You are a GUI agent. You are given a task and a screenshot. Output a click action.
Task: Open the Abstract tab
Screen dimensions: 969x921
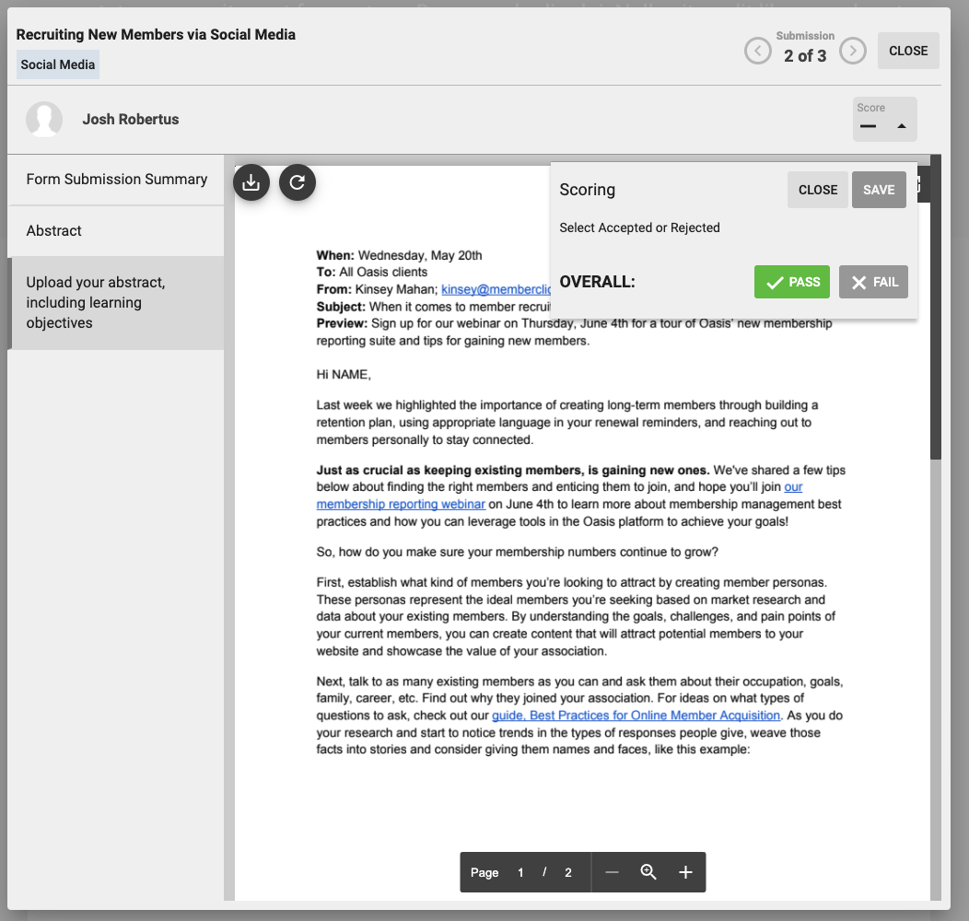point(116,230)
